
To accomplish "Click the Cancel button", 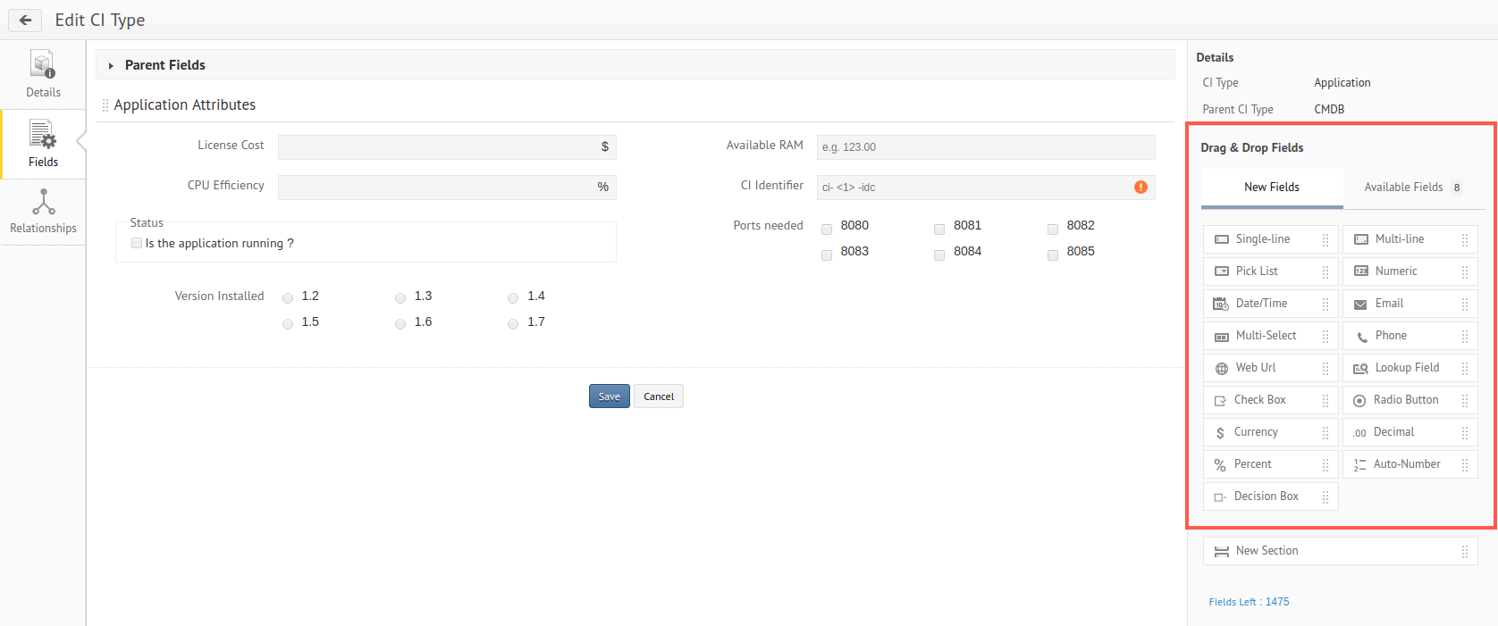I will 659,396.
